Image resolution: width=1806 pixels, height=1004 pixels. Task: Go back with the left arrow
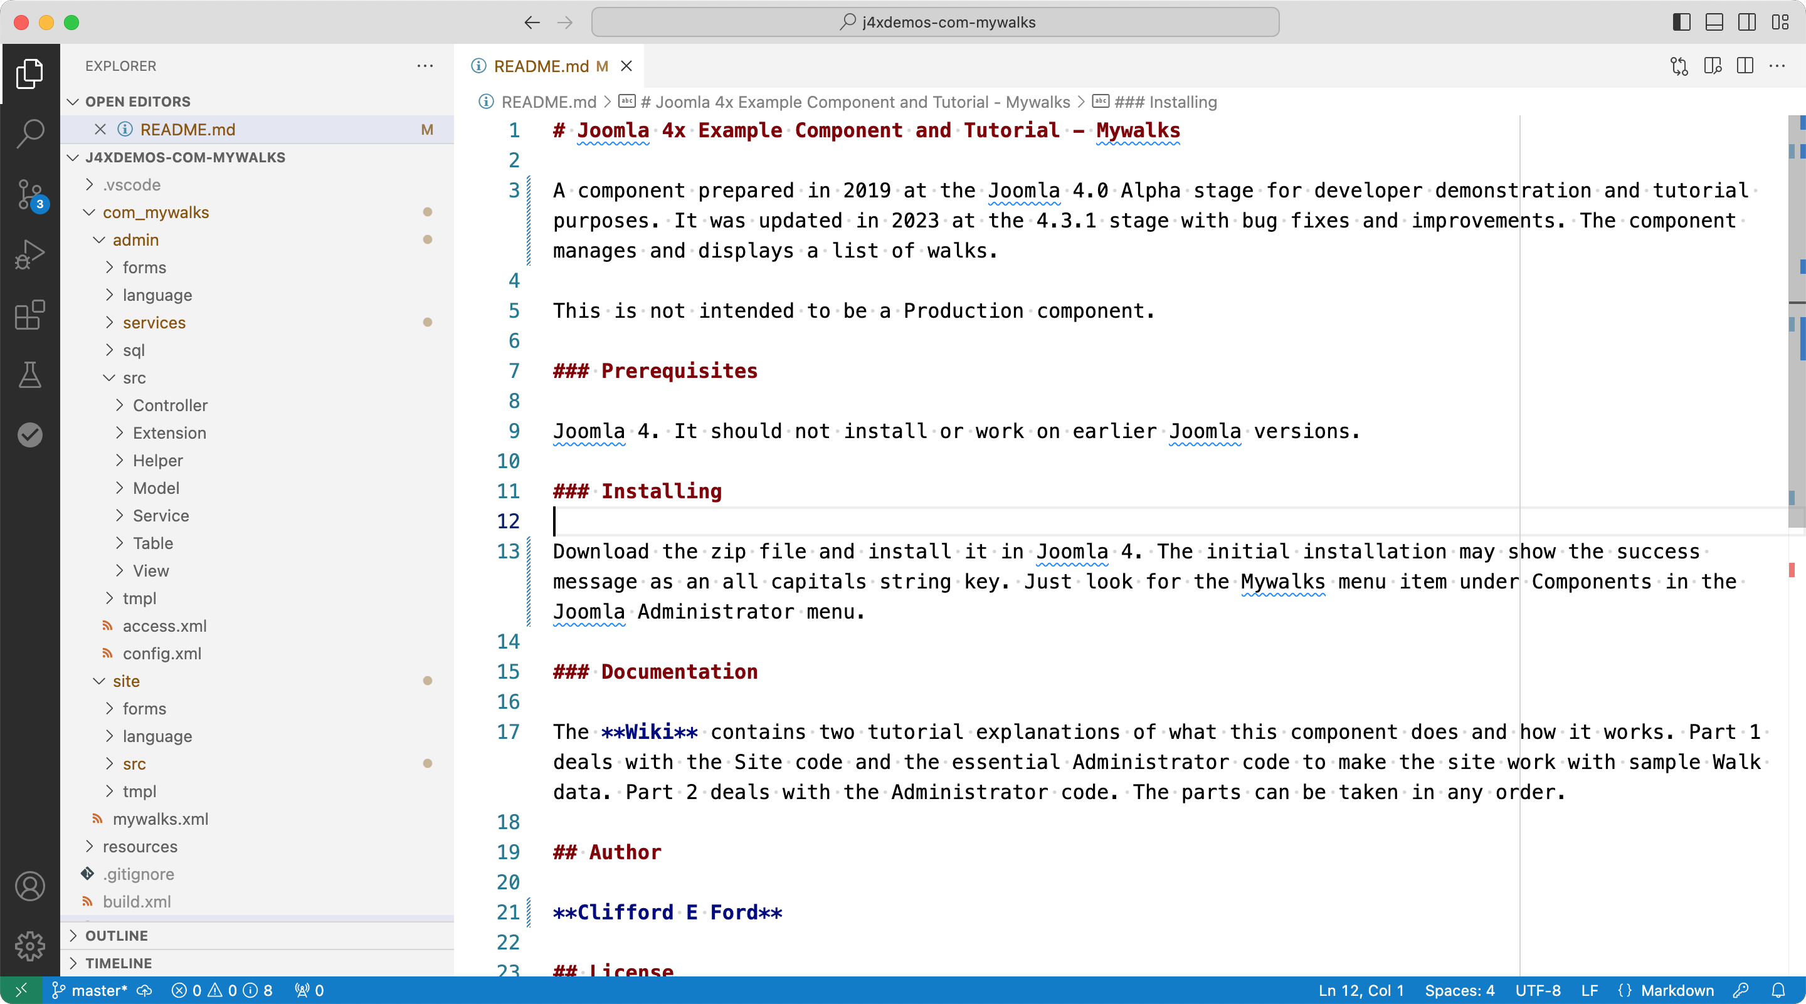[532, 23]
